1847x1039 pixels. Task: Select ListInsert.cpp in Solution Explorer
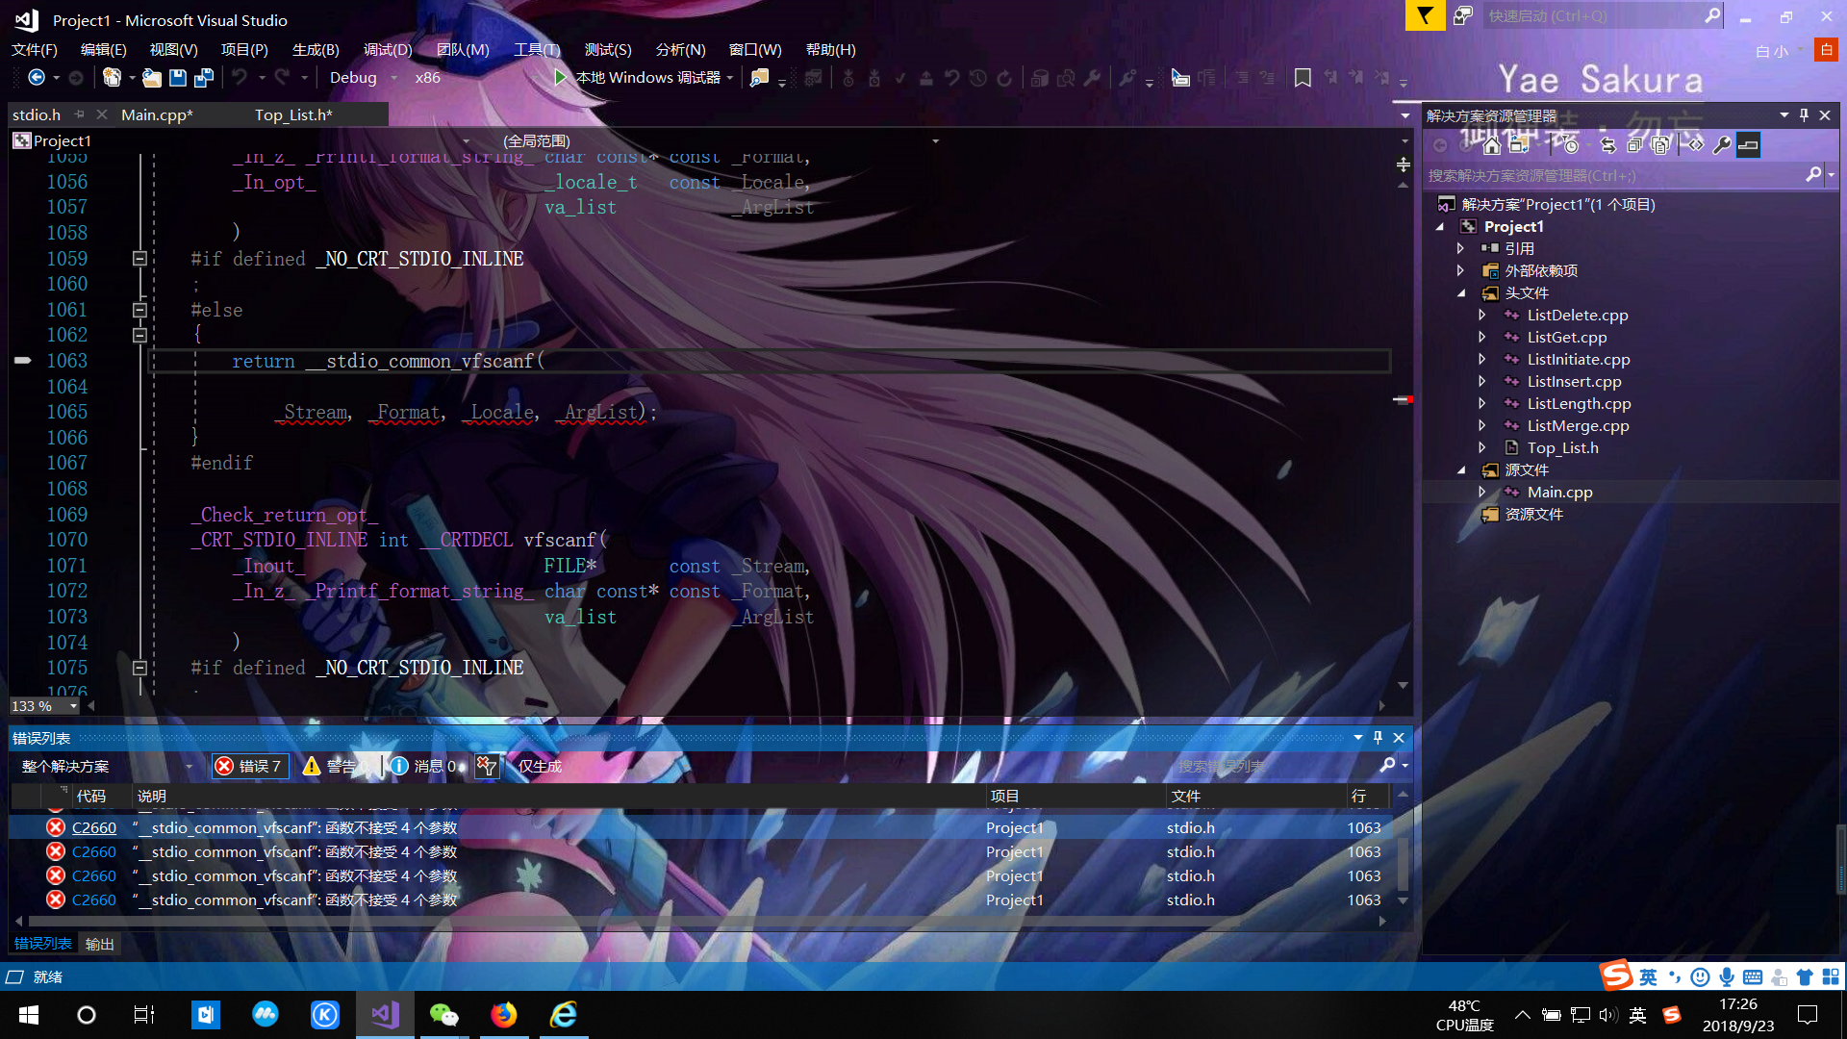point(1574,381)
